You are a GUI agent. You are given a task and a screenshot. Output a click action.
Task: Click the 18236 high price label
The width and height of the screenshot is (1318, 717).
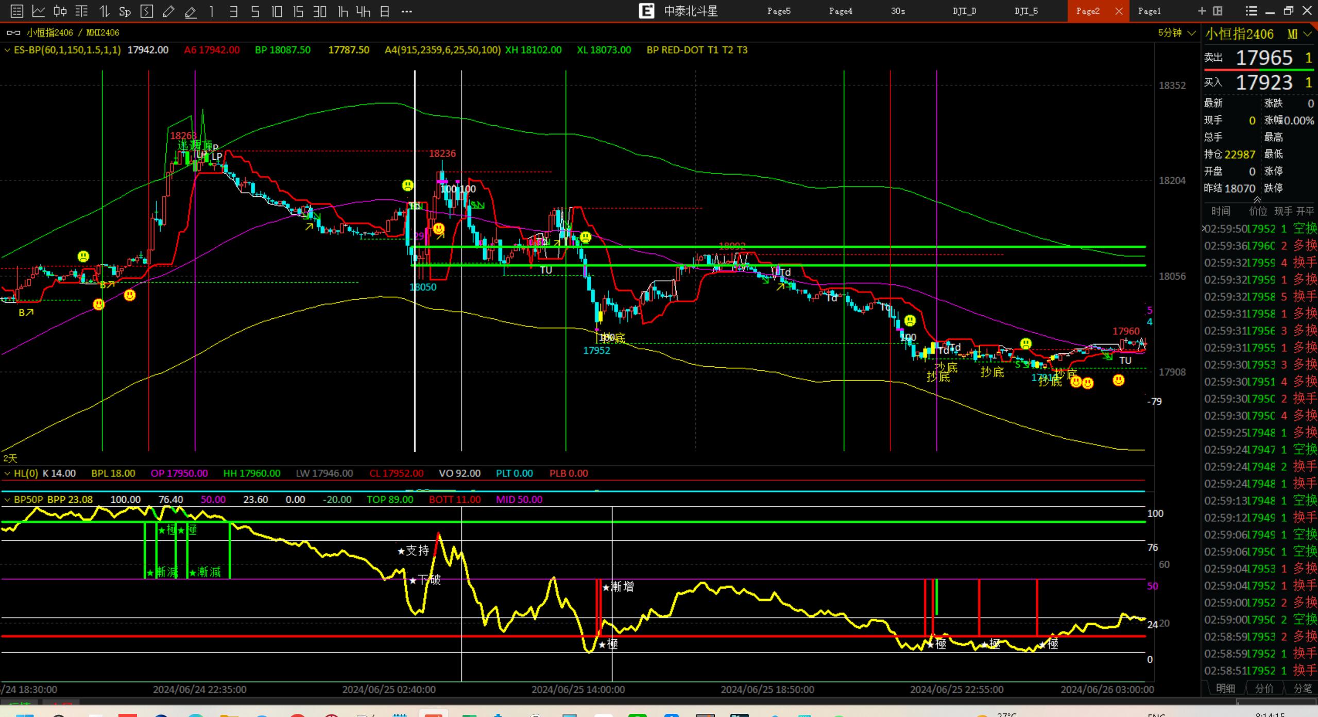442,153
